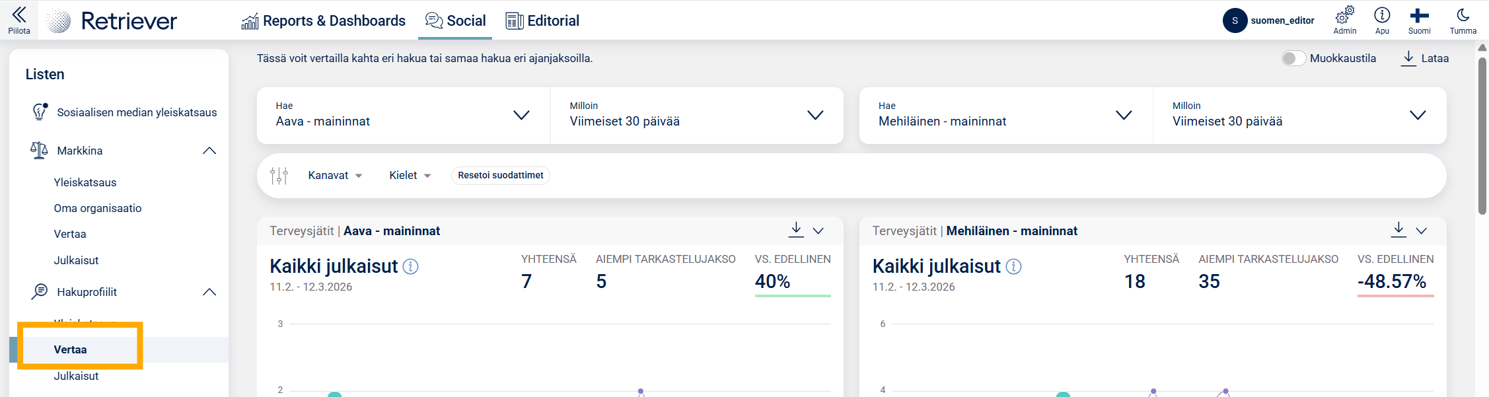Collapse the Markkina sidebar section
Image resolution: width=1489 pixels, height=397 pixels.
coord(209,151)
